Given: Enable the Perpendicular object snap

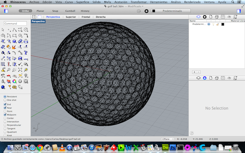Looking at the screenshot, I should pyautogui.click(x=5, y=125).
